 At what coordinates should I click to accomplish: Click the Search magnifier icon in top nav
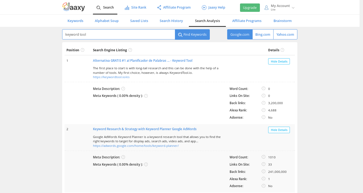pos(99,8)
